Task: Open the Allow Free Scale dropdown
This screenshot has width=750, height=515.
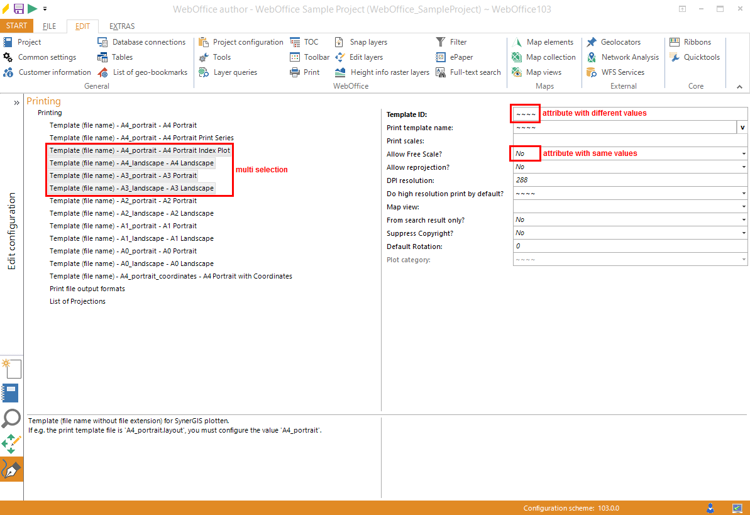Action: tap(742, 153)
